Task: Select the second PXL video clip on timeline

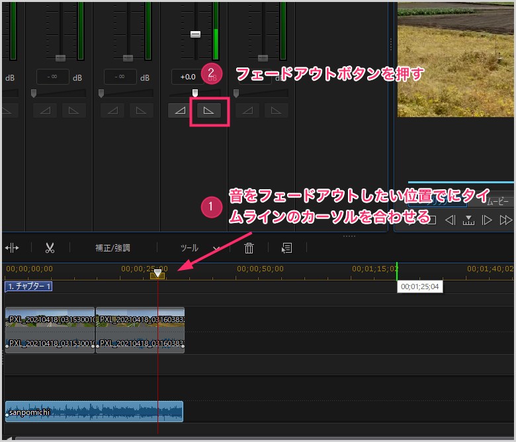Action: (x=140, y=330)
